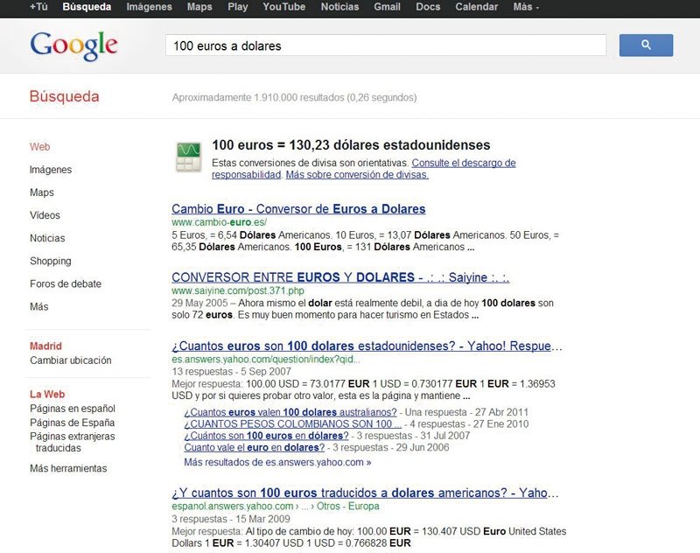The image size is (700, 553).
Task: Select Foros de debate in sidebar
Action: [65, 283]
